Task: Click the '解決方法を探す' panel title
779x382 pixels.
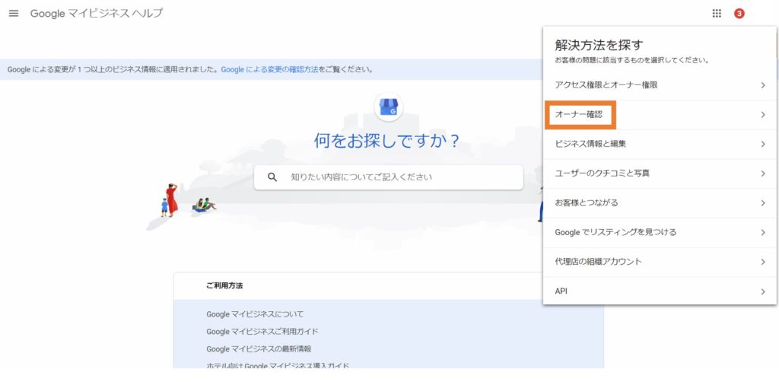Action: 599,45
